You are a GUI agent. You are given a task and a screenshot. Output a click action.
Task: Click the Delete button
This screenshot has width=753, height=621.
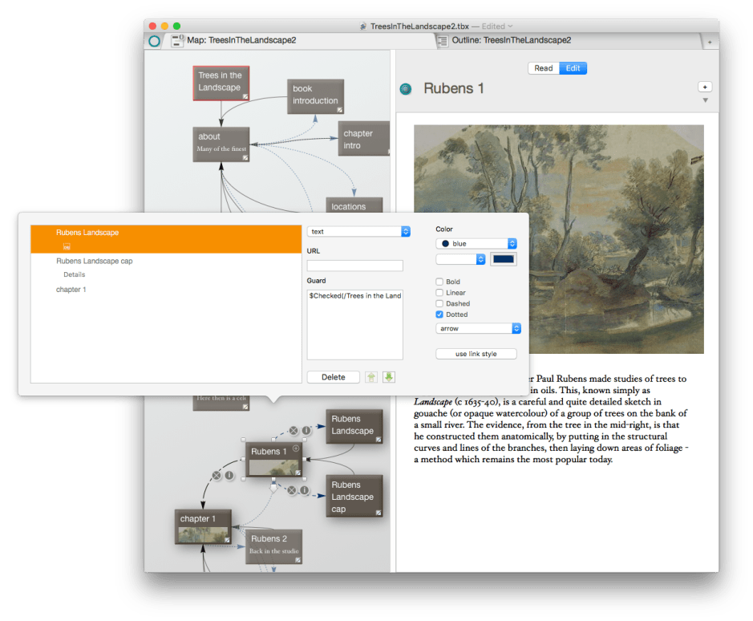[333, 377]
